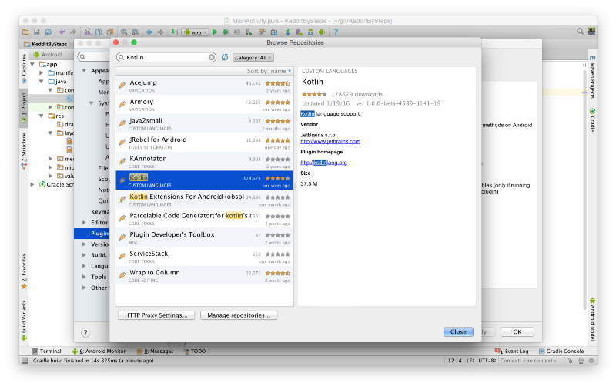Screen dimensions: 616x387
Task: Click the Open folder toolbar icon
Action: click(x=25, y=32)
